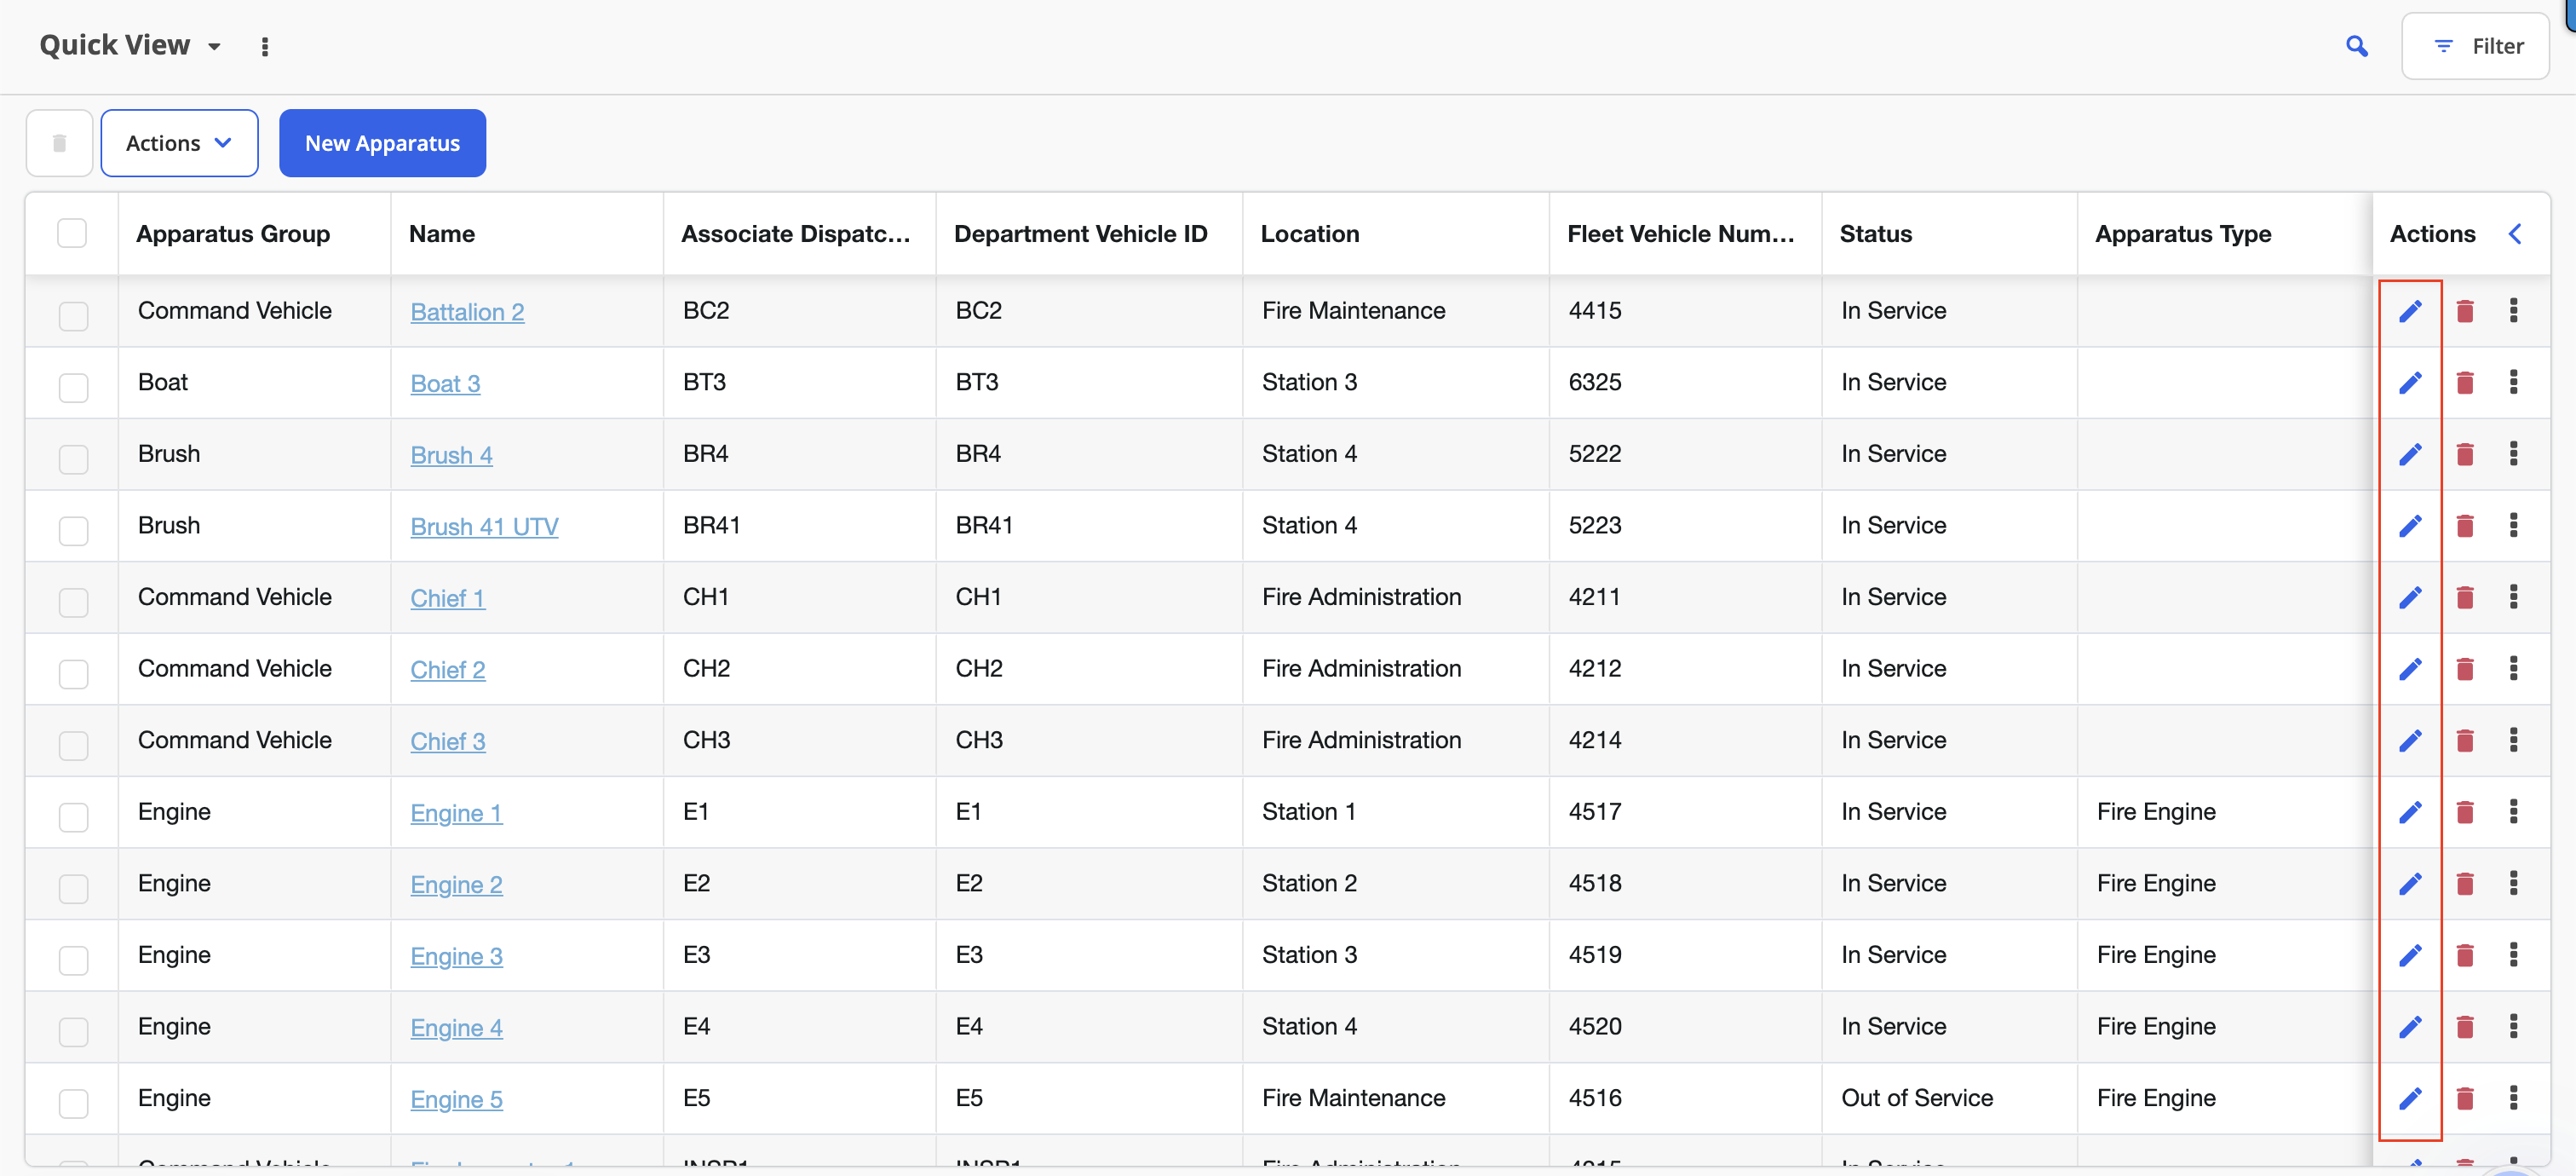Open more options for Chief 2
The width and height of the screenshot is (2576, 1176).
[x=2514, y=668]
